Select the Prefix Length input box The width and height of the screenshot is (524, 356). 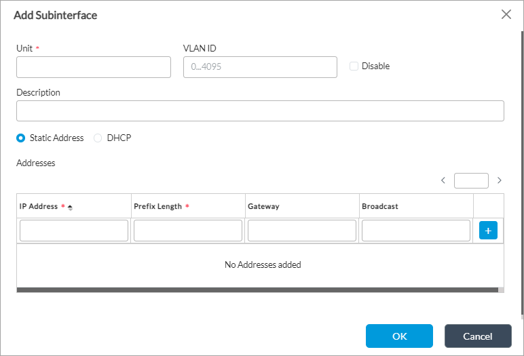tap(188, 231)
